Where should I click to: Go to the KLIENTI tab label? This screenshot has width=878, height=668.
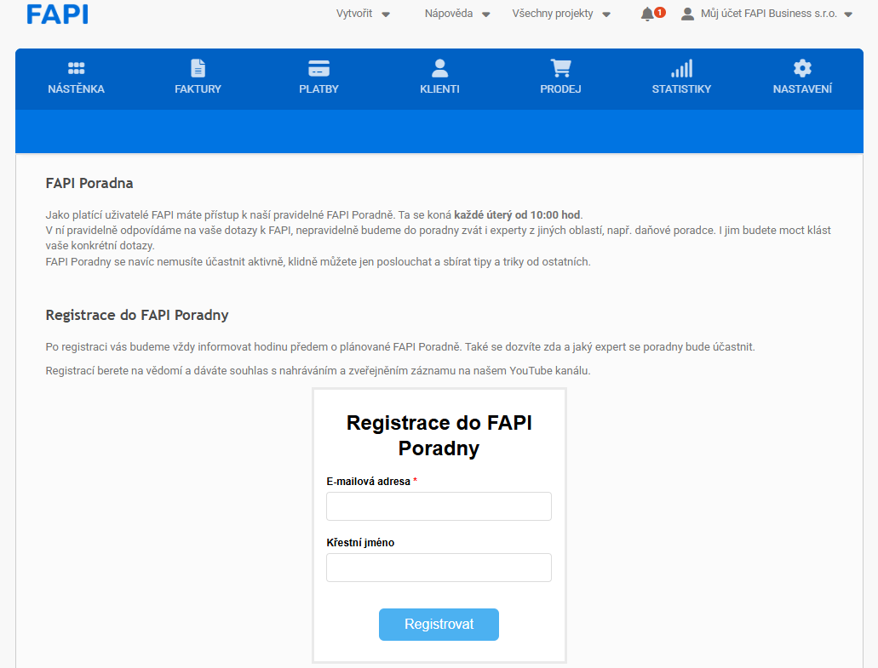[439, 89]
